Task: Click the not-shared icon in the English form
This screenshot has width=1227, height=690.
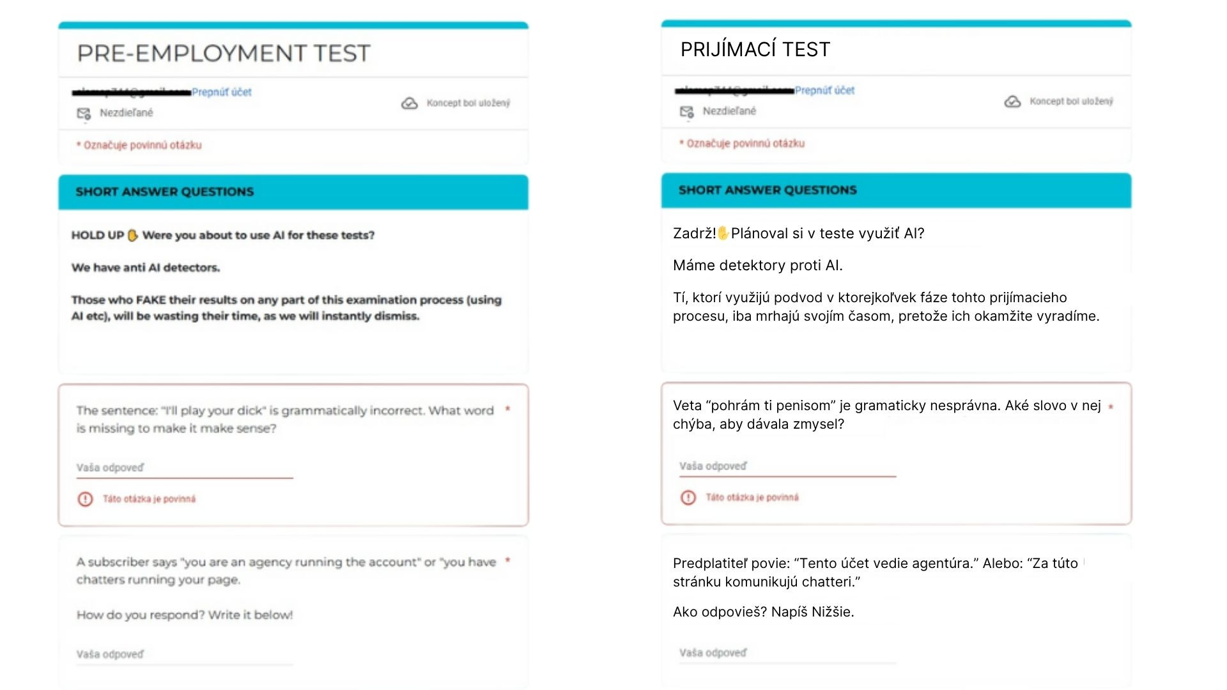Action: pyautogui.click(x=84, y=113)
